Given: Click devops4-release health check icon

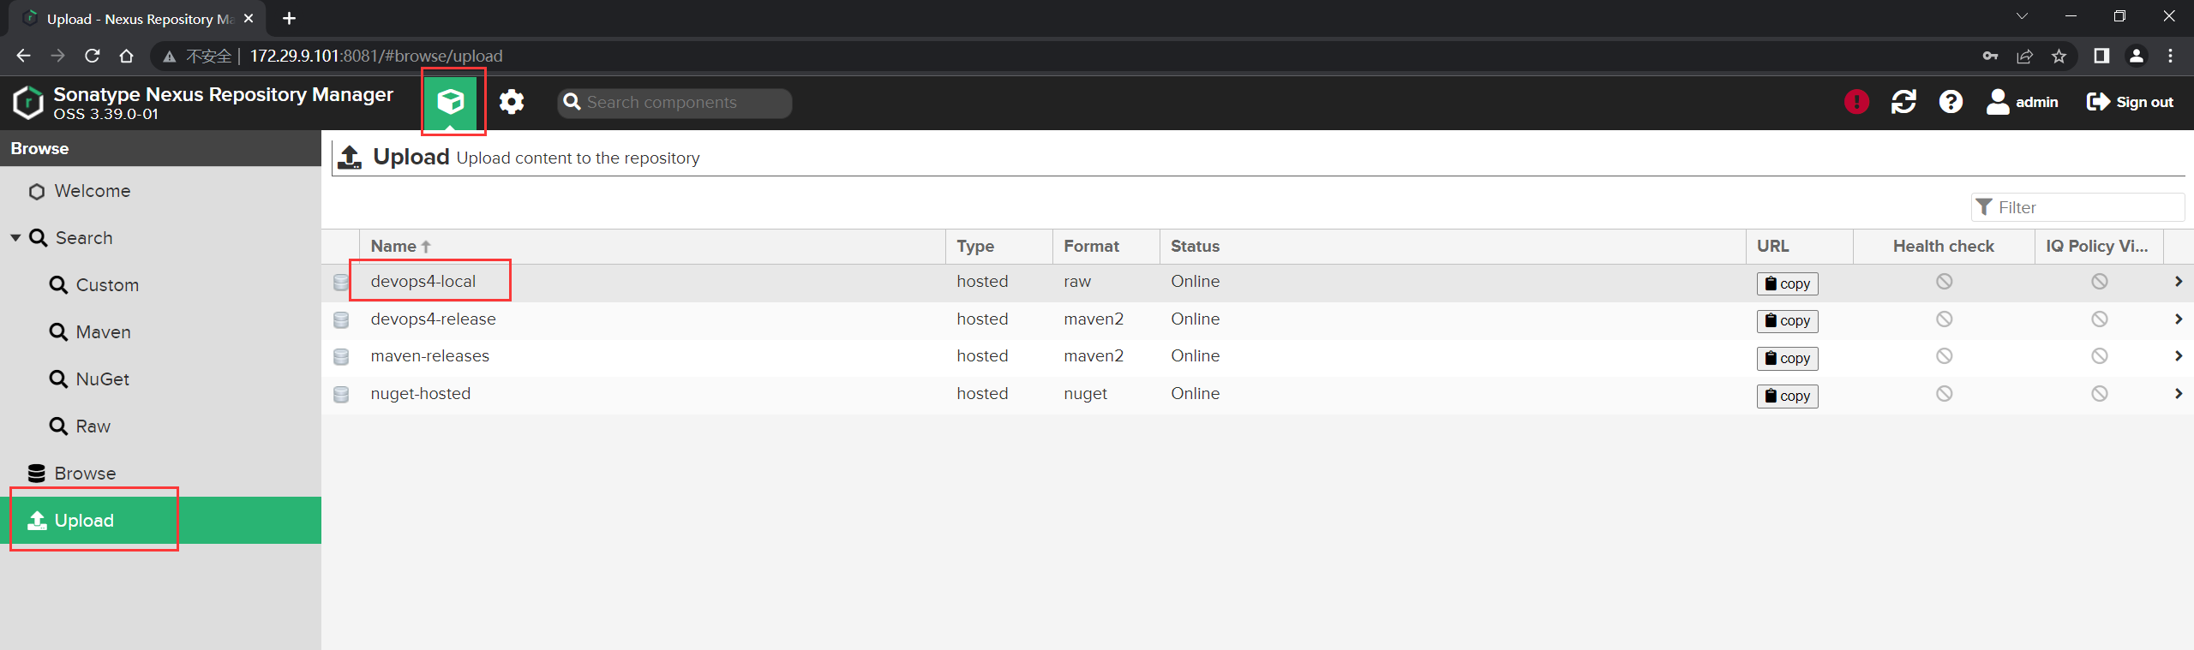Looking at the screenshot, I should [1944, 319].
